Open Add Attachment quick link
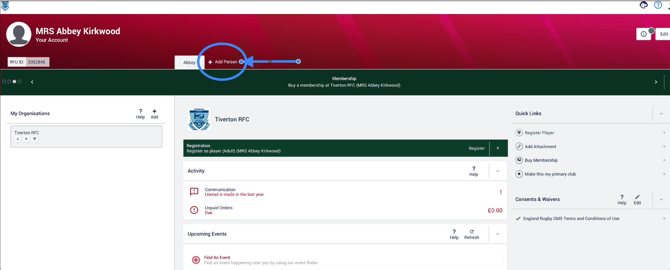670x270 pixels. (540, 147)
